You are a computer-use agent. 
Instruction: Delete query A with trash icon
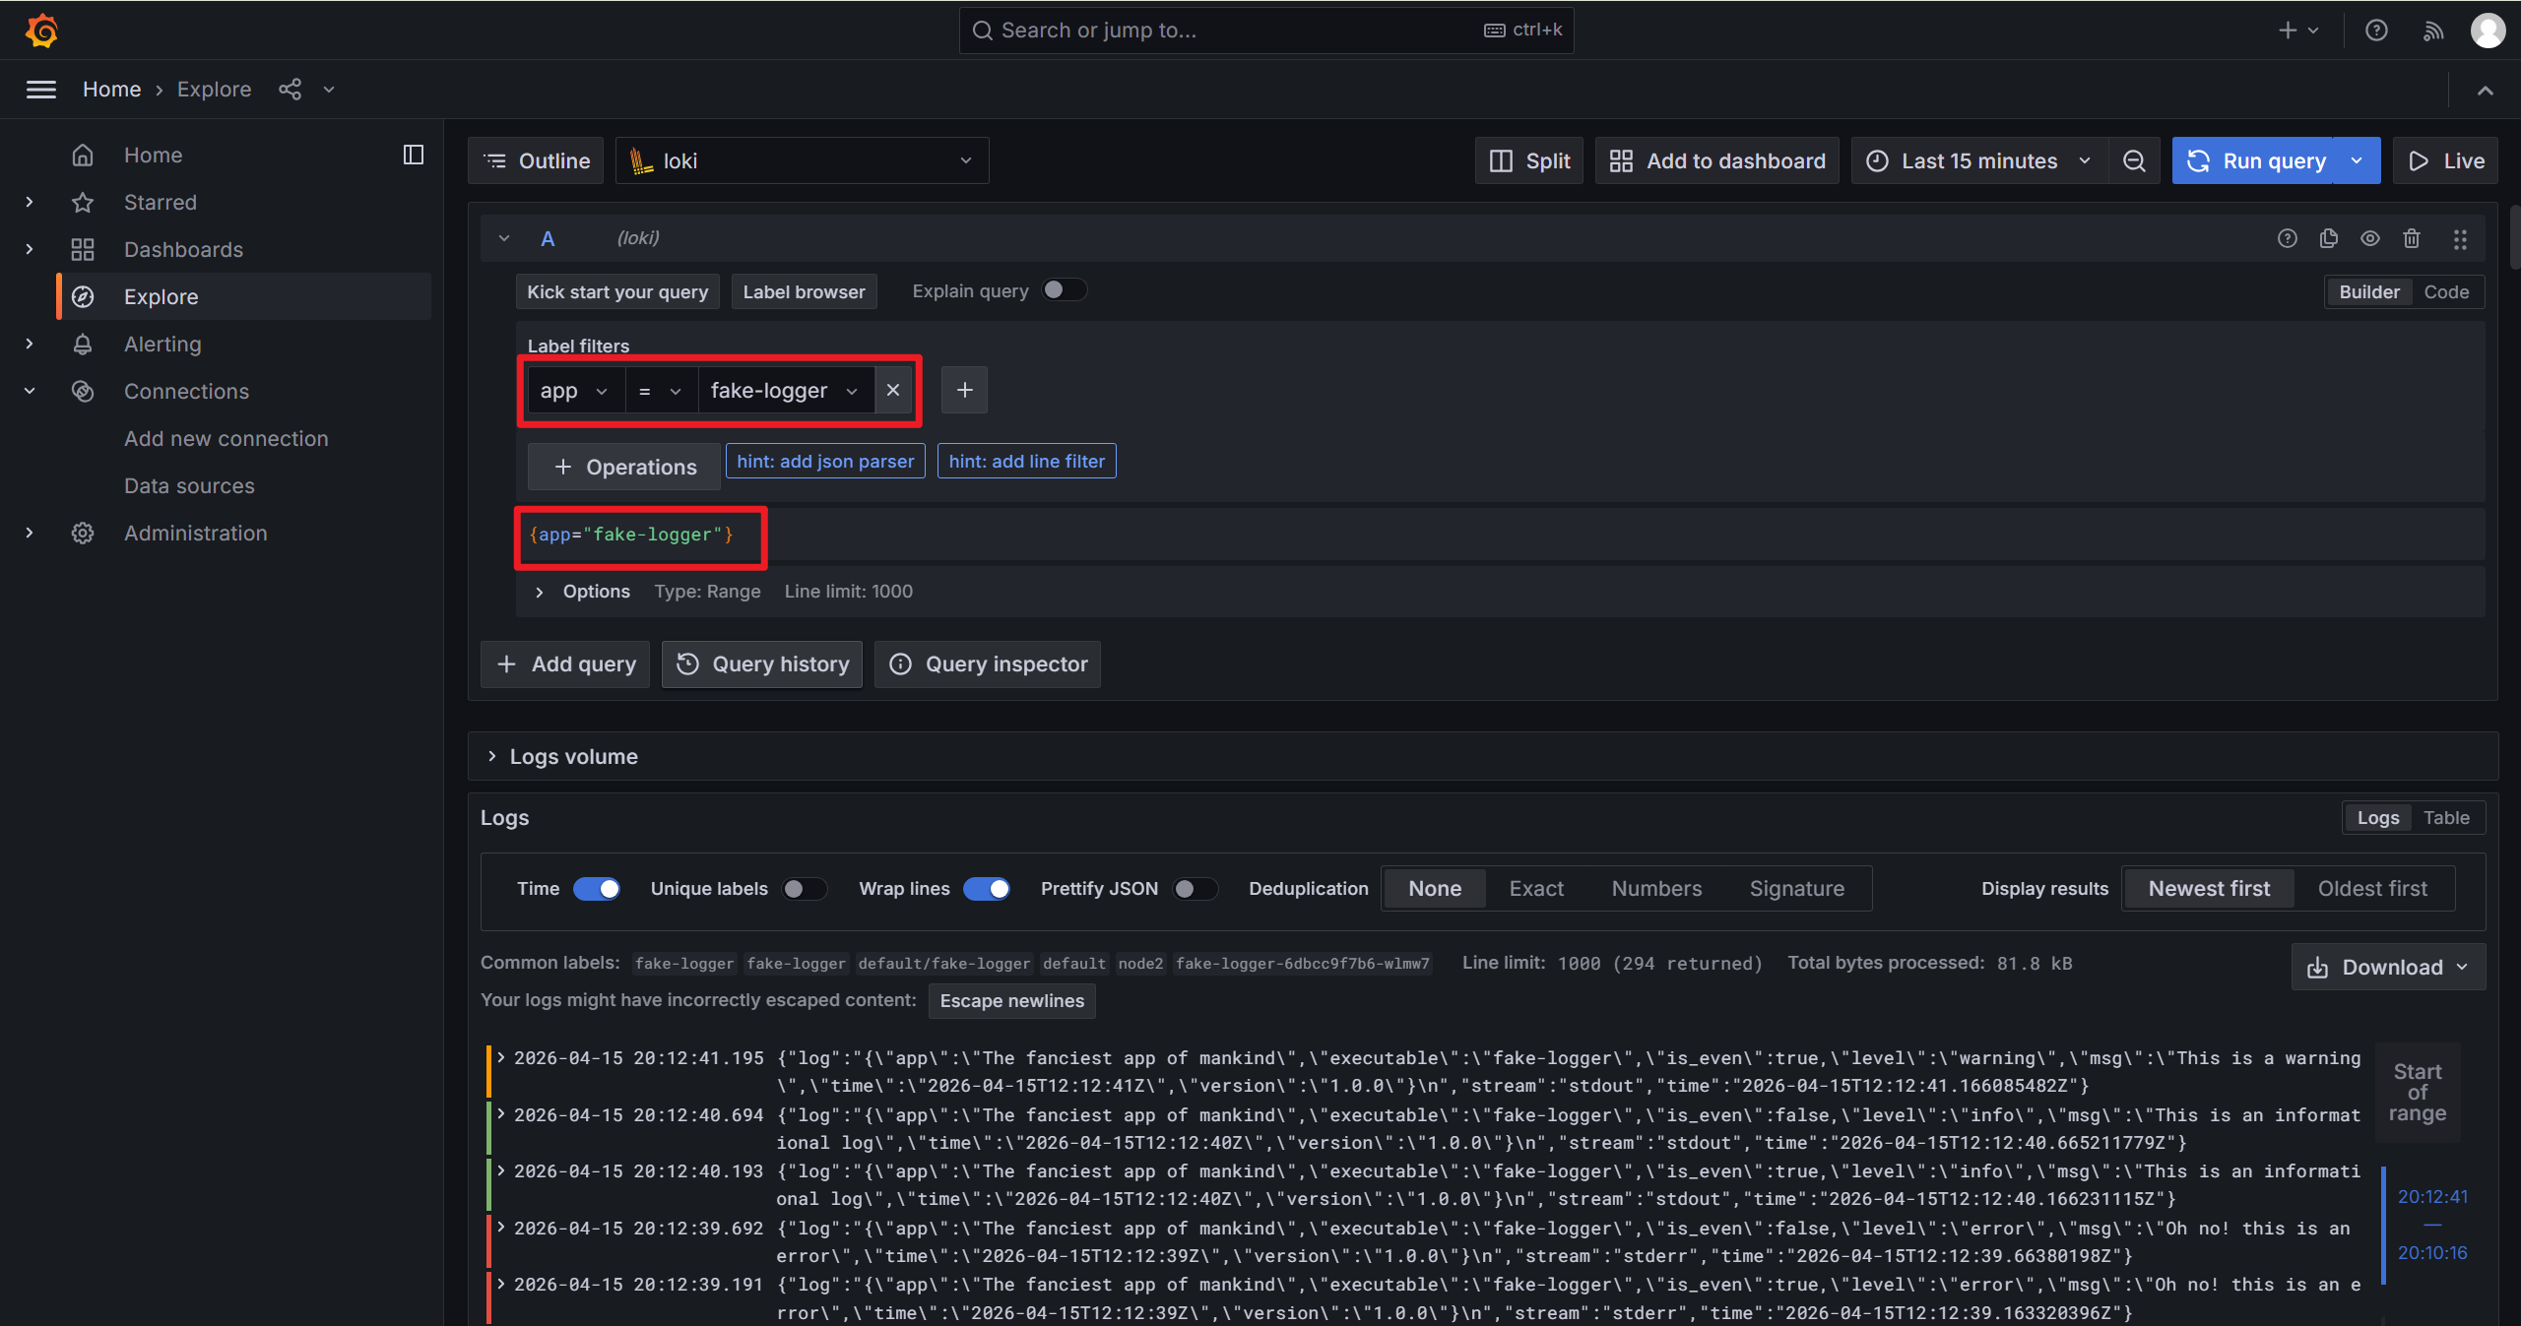2412,238
